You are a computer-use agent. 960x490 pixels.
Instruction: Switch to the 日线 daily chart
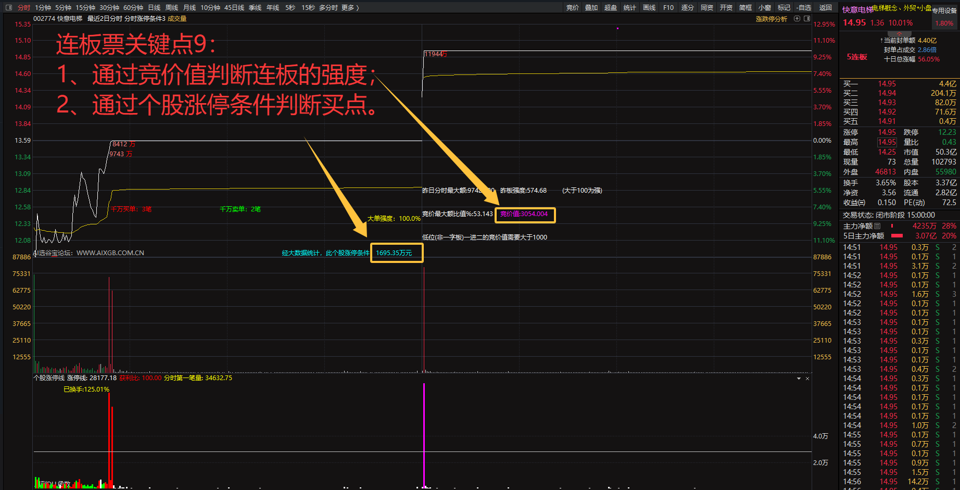pyautogui.click(x=154, y=8)
